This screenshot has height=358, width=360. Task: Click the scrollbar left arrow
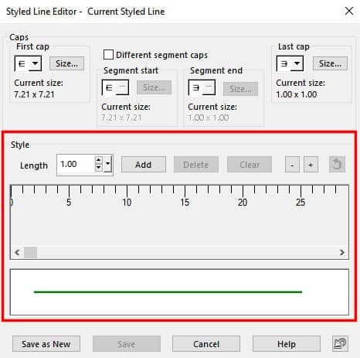[x=17, y=252]
